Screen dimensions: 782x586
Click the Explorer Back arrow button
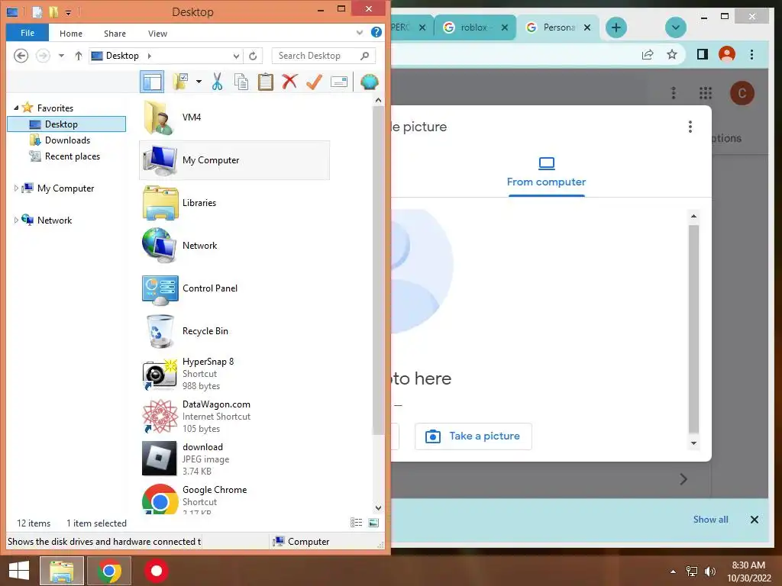21,56
